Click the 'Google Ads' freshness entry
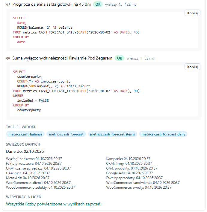The height and width of the screenshot is (212, 207). click(x=130, y=173)
